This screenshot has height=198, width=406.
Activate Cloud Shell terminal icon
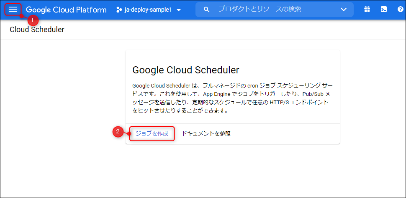point(384,9)
